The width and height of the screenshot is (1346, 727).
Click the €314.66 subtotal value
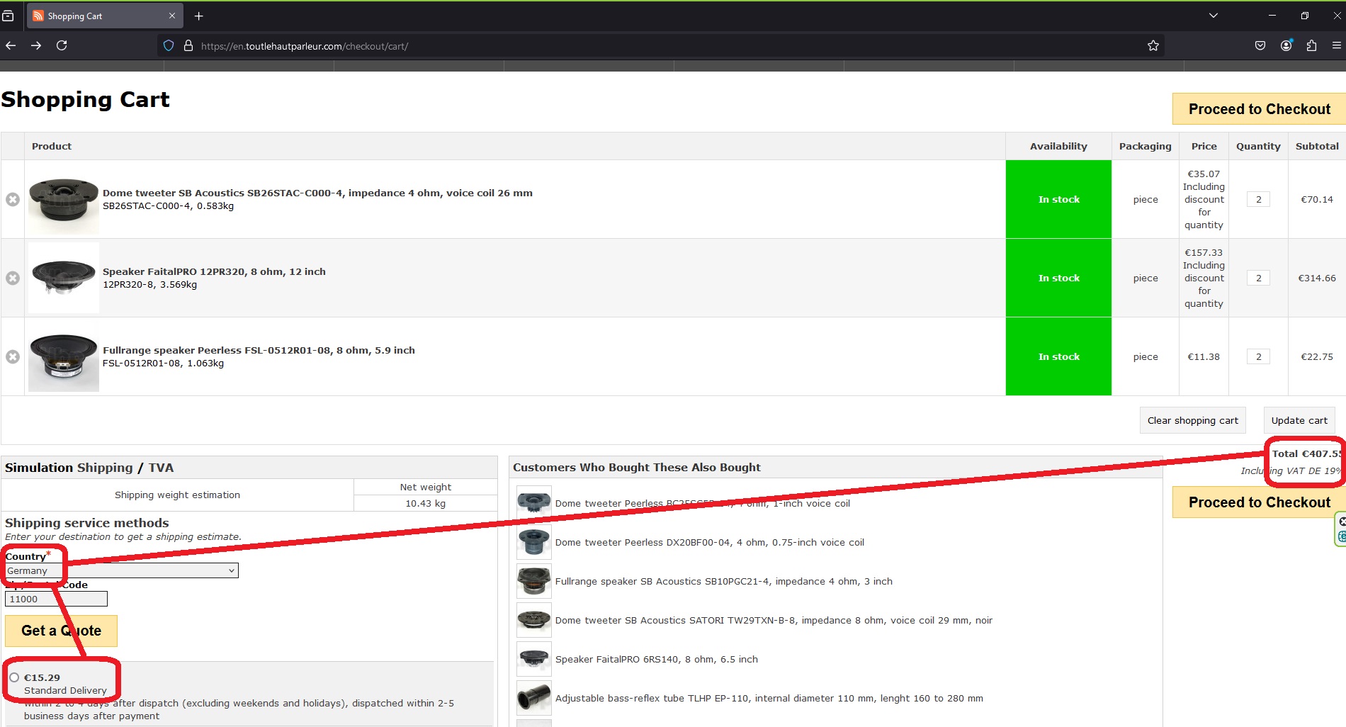tap(1316, 278)
